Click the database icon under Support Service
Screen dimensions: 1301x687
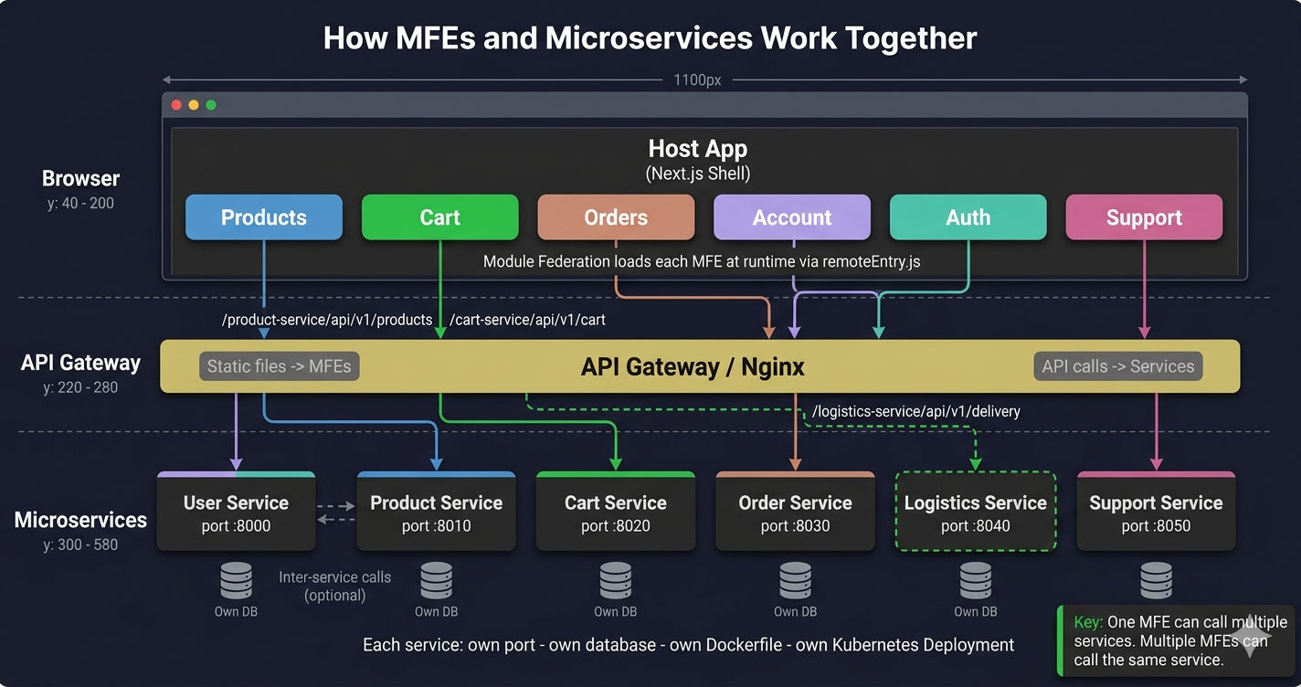1156,580
